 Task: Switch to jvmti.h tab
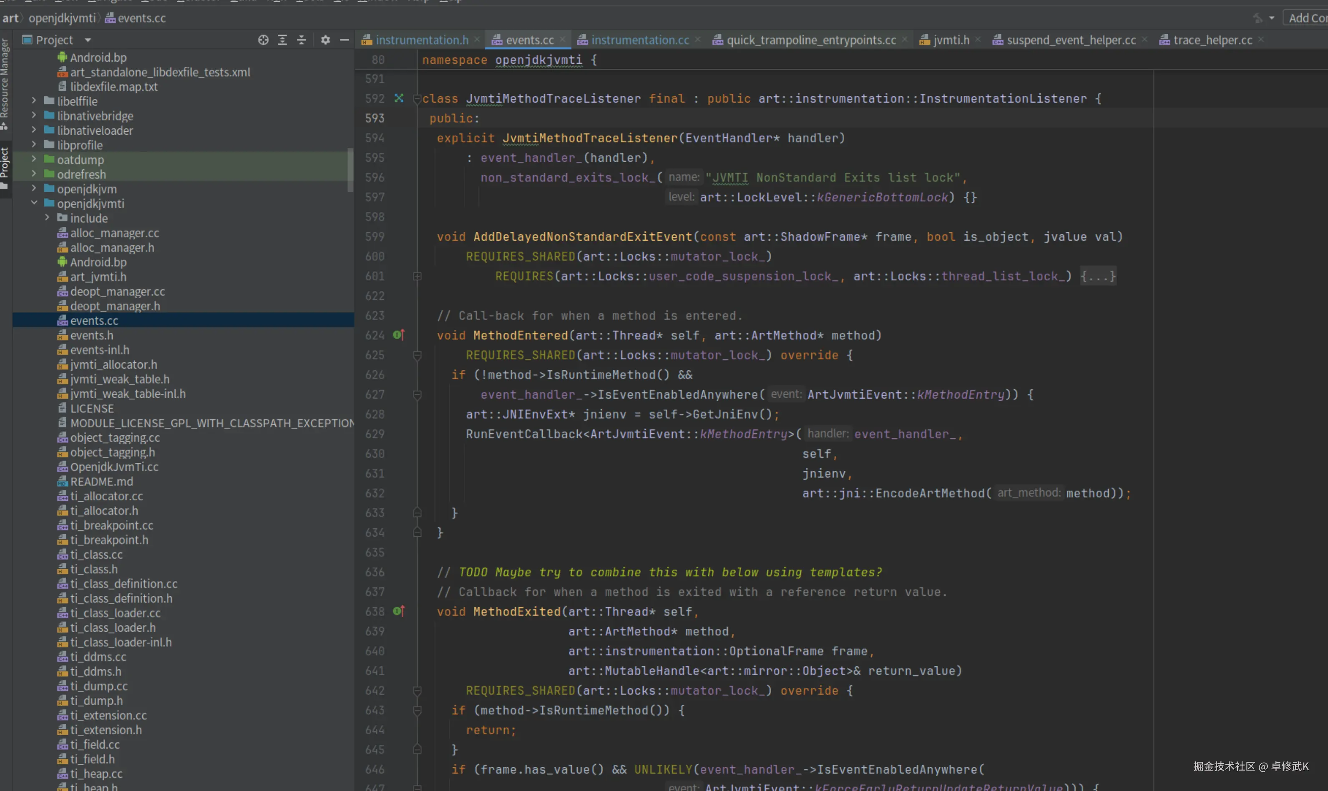[x=951, y=40]
